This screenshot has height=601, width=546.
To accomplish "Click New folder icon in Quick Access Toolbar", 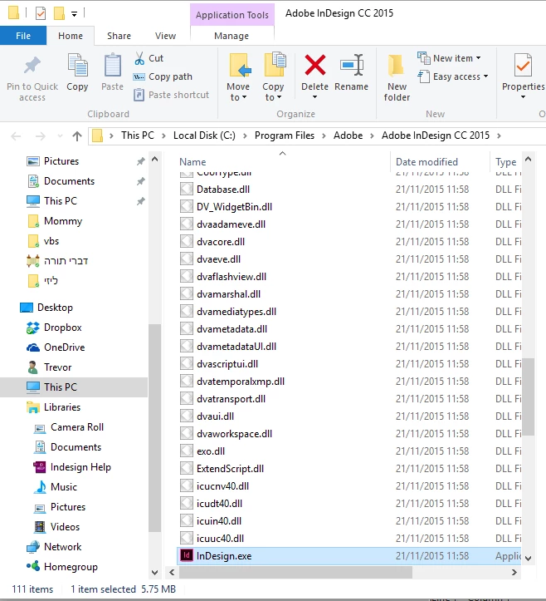I will (59, 13).
